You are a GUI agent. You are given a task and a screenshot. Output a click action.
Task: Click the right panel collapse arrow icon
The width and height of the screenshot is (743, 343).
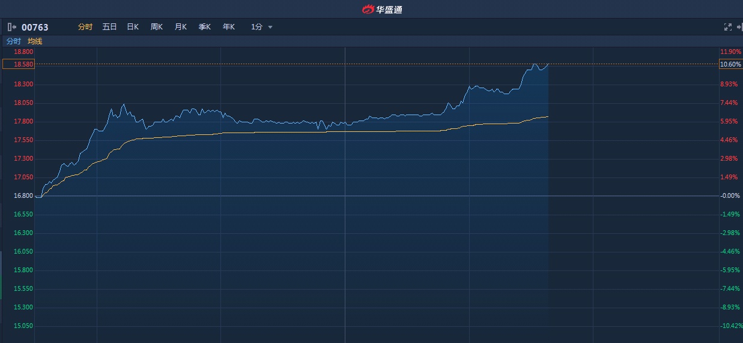click(739, 27)
